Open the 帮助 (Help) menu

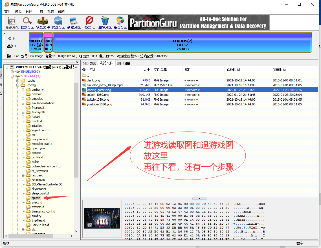(x=61, y=12)
